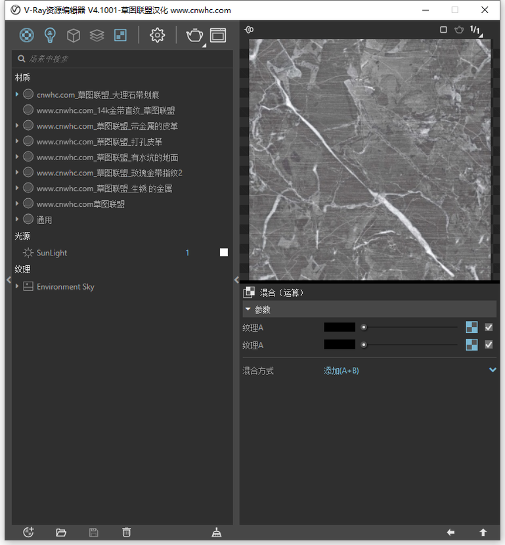Close the V-Ray asset editor window
The height and width of the screenshot is (545, 505).
point(485,10)
